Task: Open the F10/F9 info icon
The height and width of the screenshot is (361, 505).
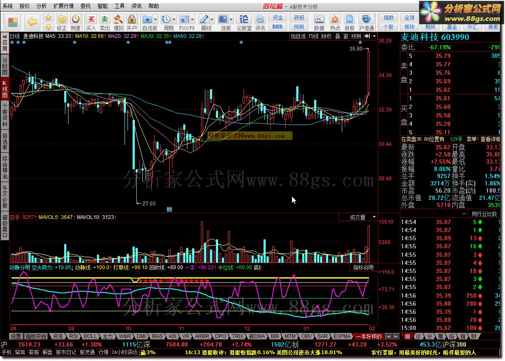Action: (x=184, y=19)
